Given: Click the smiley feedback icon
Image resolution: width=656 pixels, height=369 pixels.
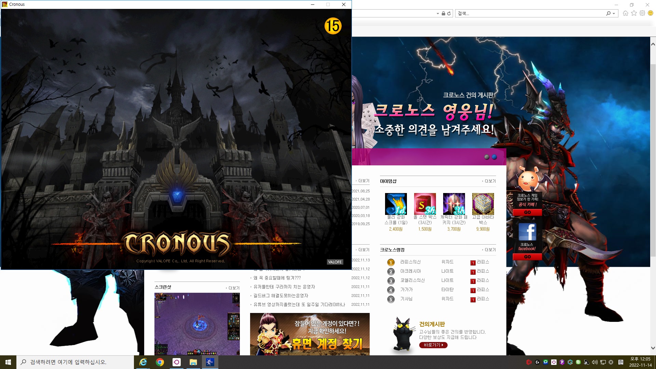Looking at the screenshot, I should point(651,13).
